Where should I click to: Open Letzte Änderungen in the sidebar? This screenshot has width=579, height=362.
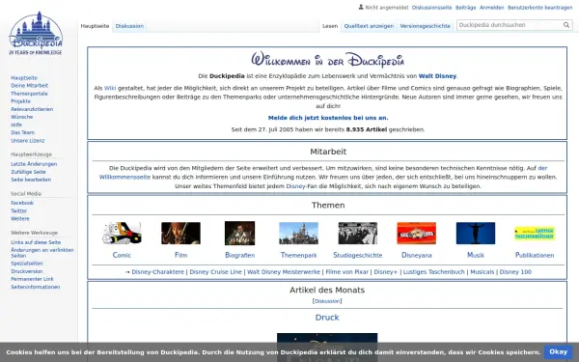[x=34, y=164]
